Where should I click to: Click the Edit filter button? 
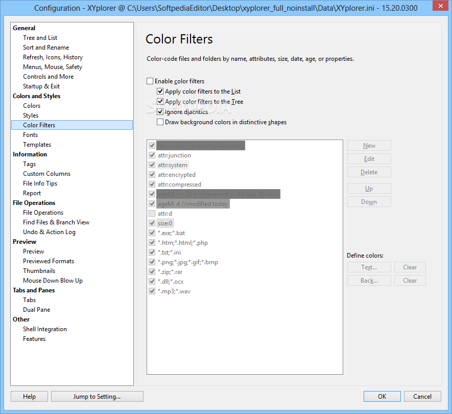coord(369,159)
